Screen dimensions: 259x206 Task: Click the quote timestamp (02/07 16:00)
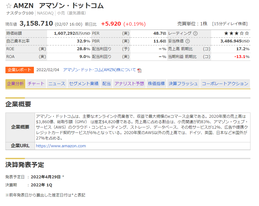(69, 24)
